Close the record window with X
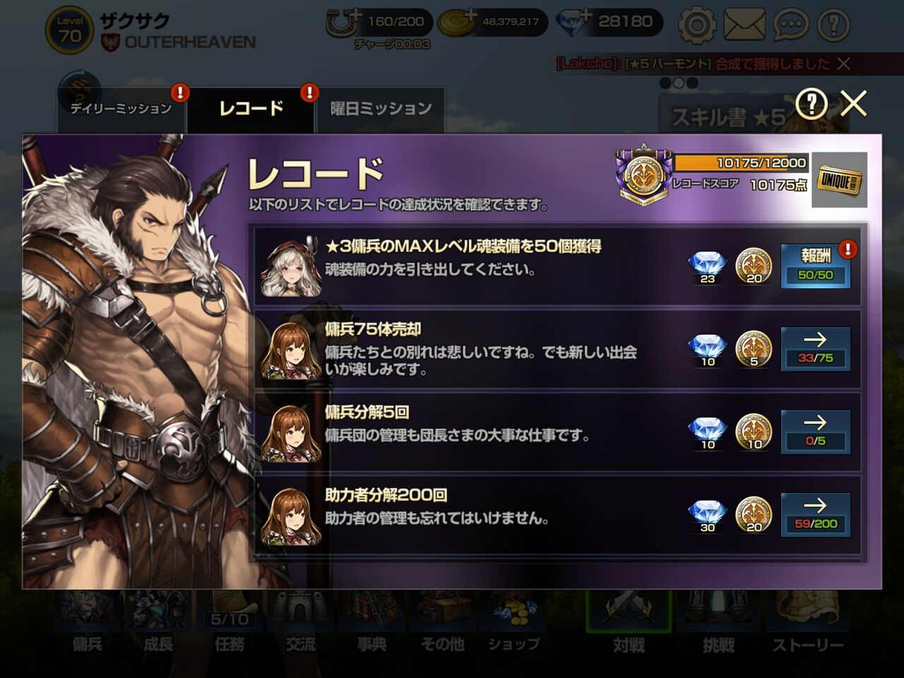This screenshot has height=678, width=904. pos(854,105)
